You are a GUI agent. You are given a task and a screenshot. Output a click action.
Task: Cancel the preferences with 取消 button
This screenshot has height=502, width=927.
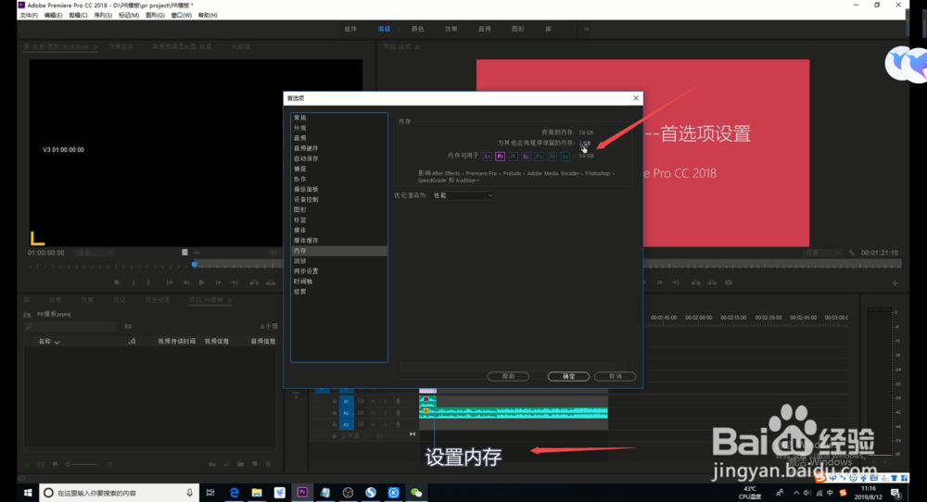tap(615, 376)
